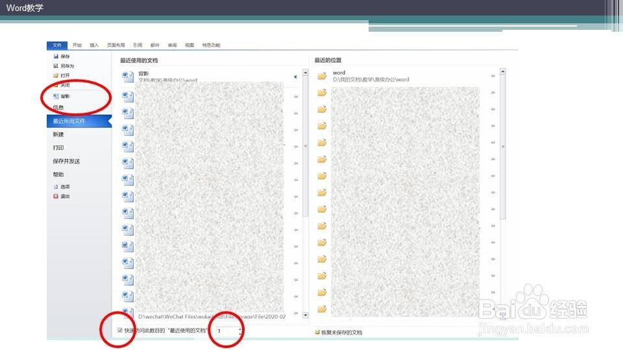Viewport: 623px width, 350px height.
Task: Uncheck the 快速访问此数目的 recent documents checkbox
Action: [x=120, y=330]
